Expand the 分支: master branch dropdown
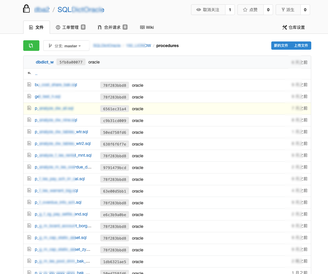This screenshot has height=274, width=328. (x=66, y=46)
